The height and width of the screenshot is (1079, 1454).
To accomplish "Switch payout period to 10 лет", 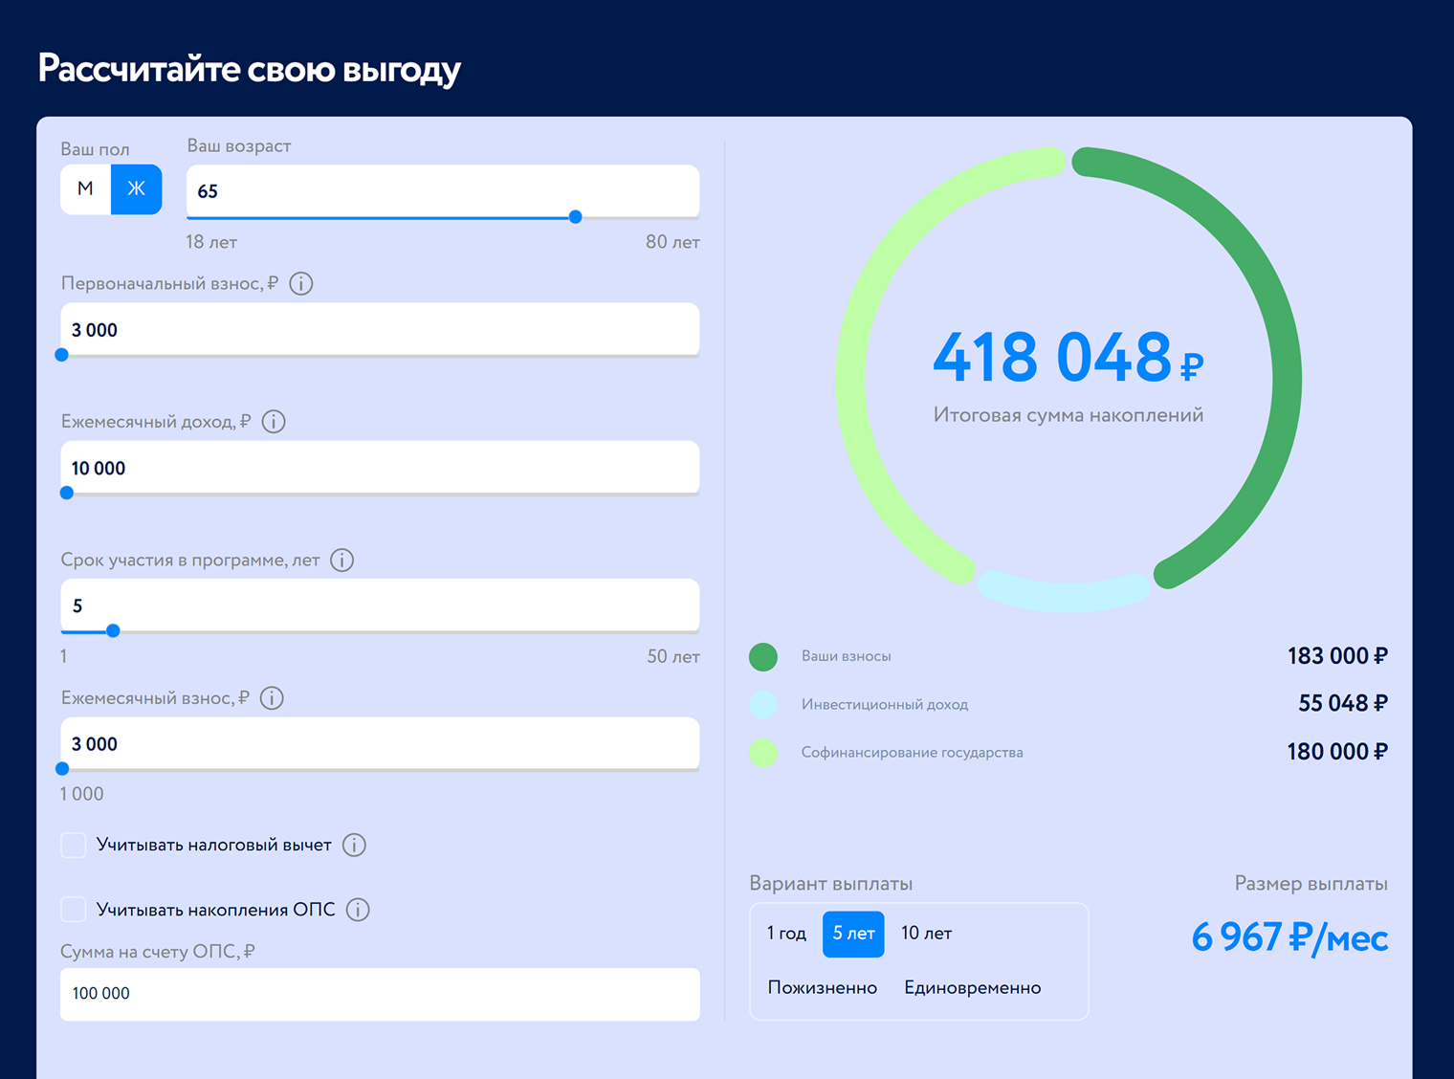I will coord(926,934).
